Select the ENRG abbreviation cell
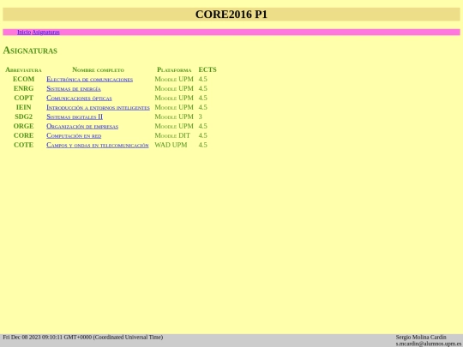The width and height of the screenshot is (463, 347). (23, 88)
